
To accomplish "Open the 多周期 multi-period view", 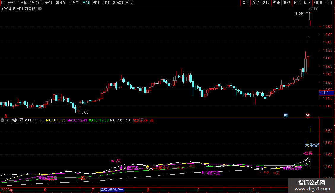I will pos(117,3).
